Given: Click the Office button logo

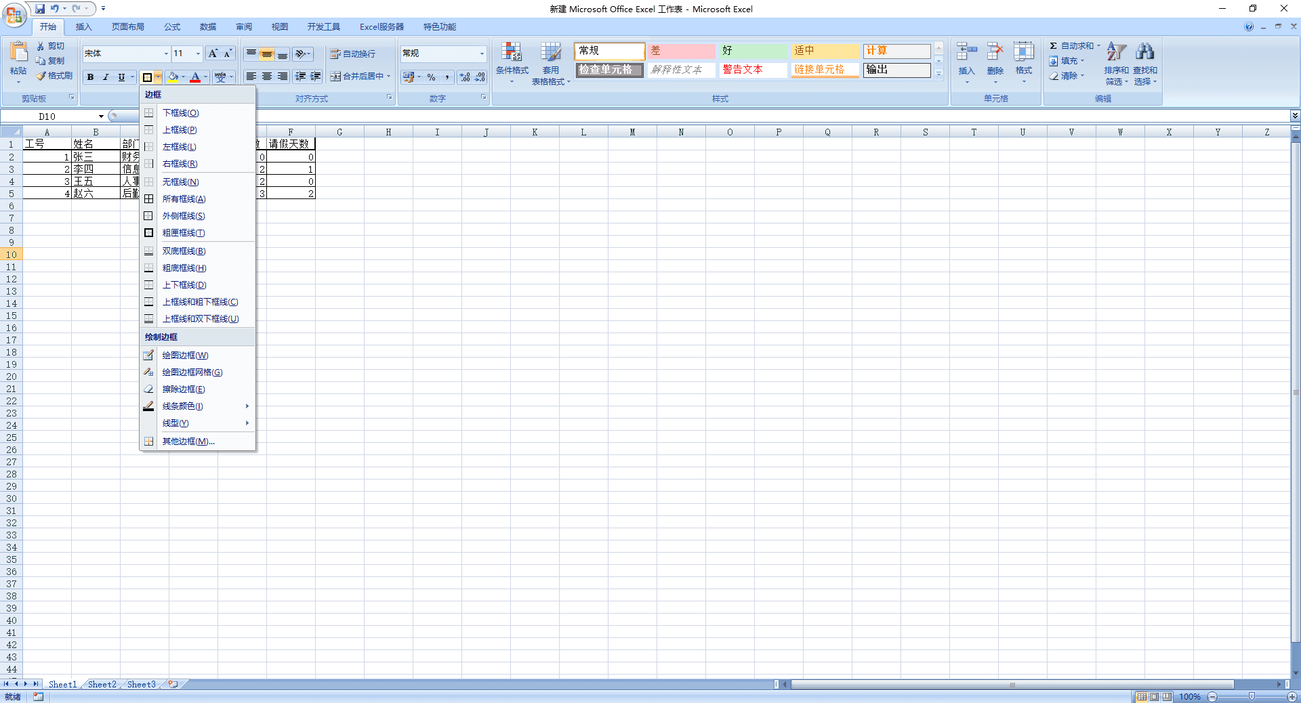Looking at the screenshot, I should coord(14,15).
